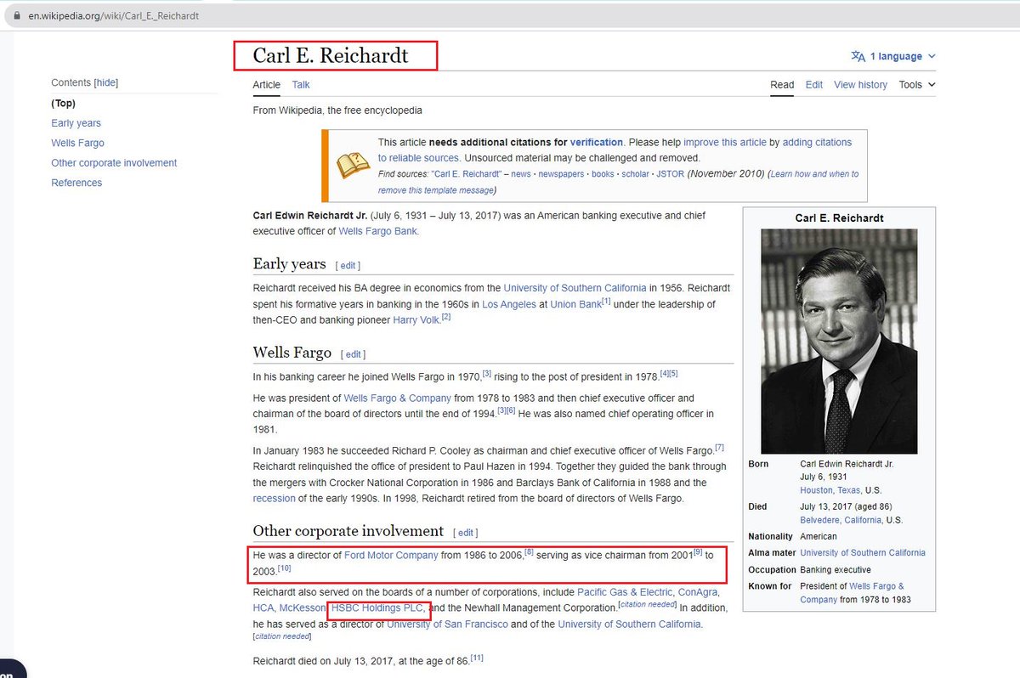Find sources in newspapers link
This screenshot has height=678, width=1020.
coord(561,174)
